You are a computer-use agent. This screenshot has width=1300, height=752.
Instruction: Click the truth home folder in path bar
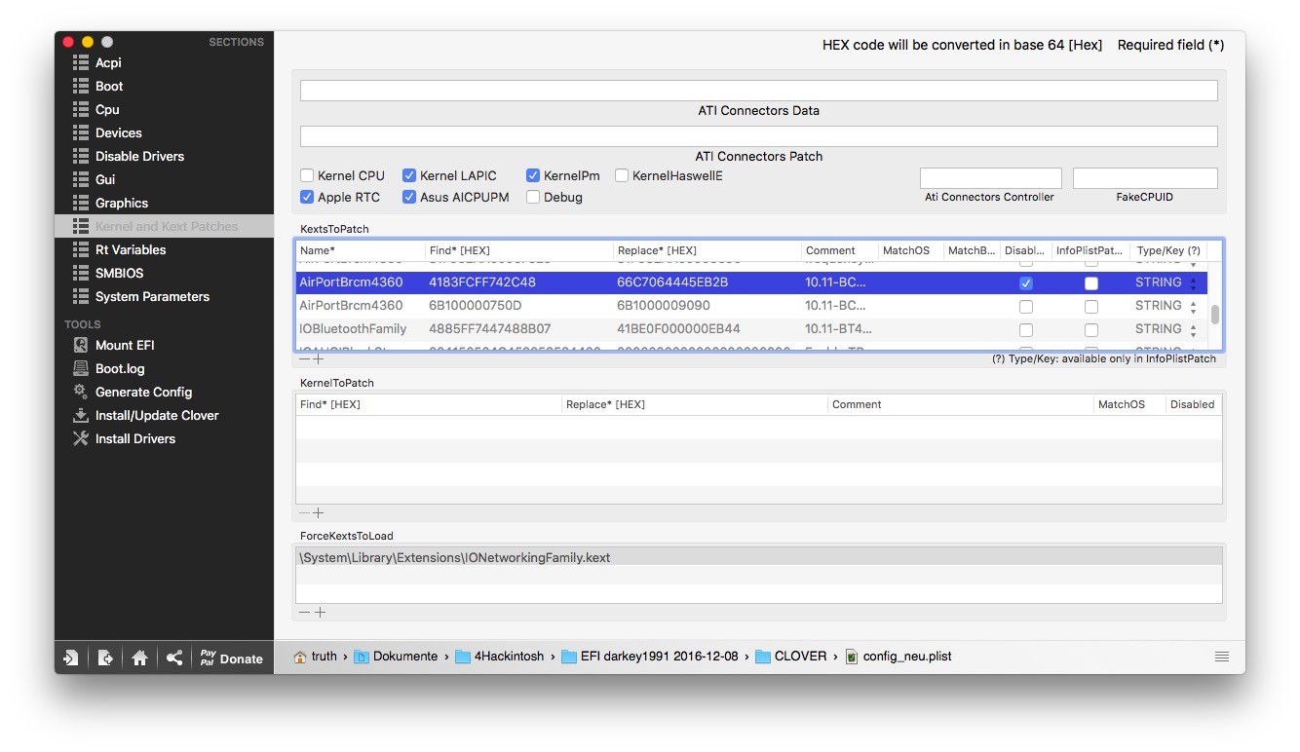click(315, 657)
